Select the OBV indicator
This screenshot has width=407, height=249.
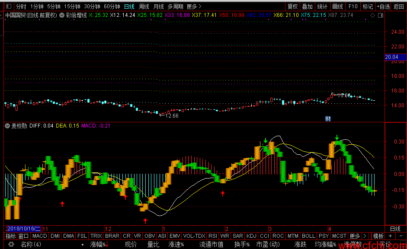point(150,236)
